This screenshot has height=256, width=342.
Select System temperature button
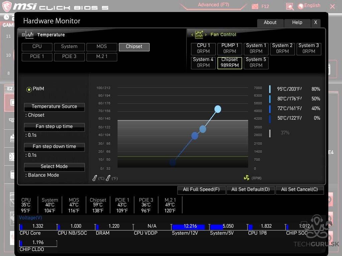click(69, 47)
